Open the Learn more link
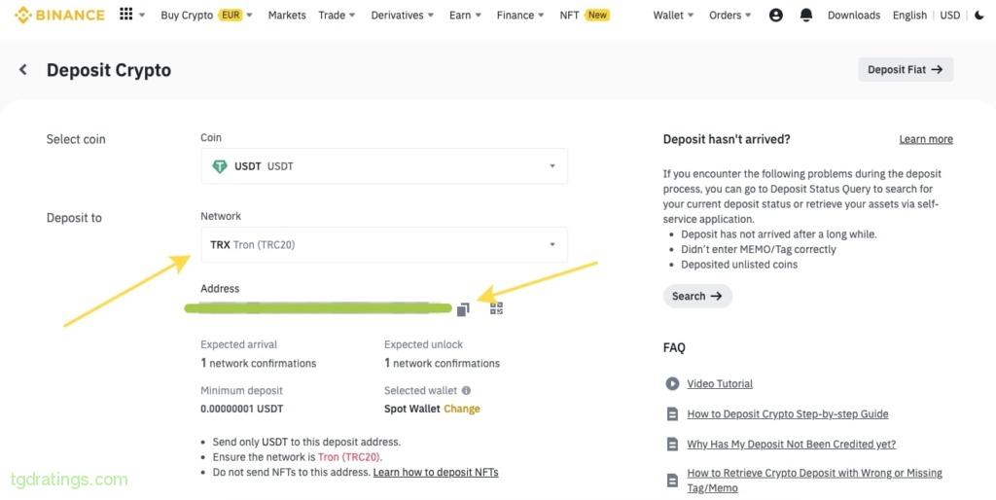 (x=926, y=139)
